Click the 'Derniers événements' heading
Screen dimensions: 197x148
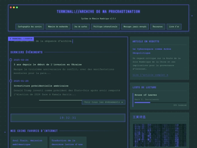click(x=27, y=52)
